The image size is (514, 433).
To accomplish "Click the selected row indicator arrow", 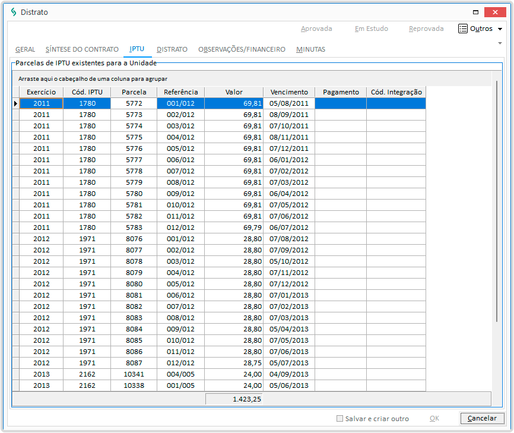I will (x=15, y=103).
